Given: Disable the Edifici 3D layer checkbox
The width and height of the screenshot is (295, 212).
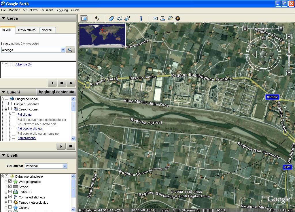Looking at the screenshot, I should [x=10, y=192].
